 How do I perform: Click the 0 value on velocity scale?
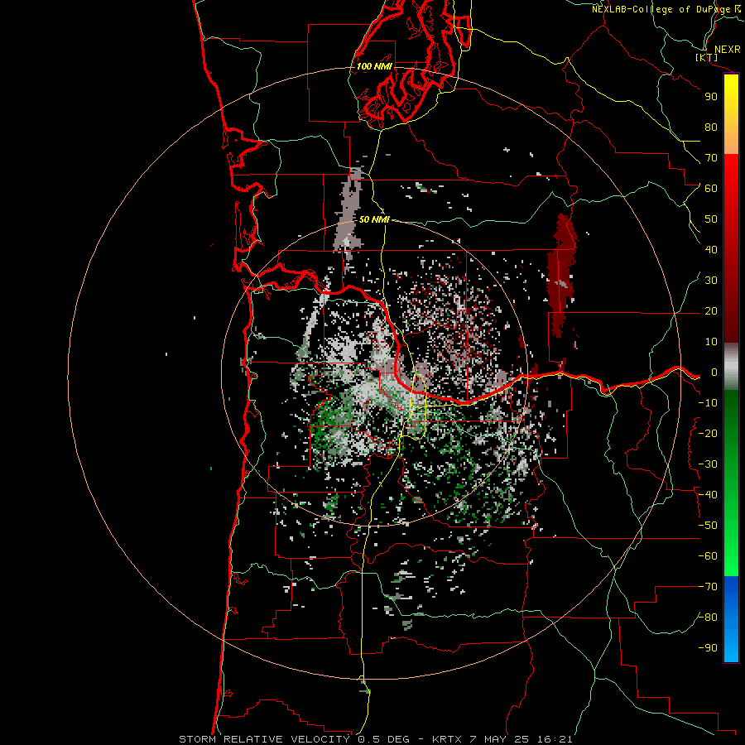(714, 372)
